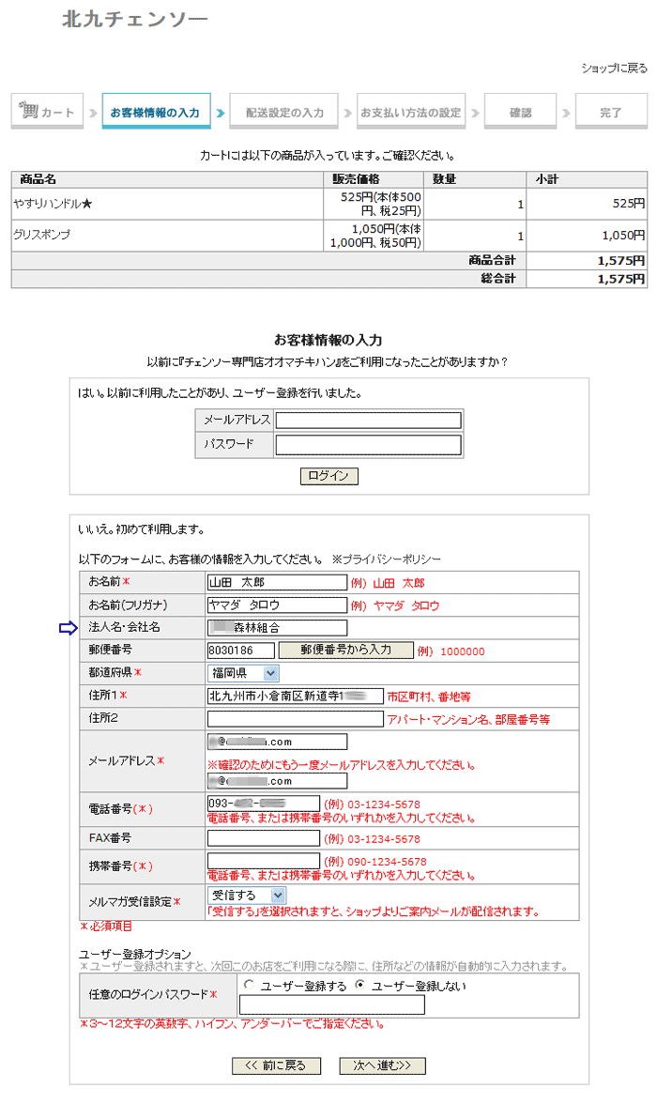
Task: Switch to the 配送設定の入力 step tab
Action: (x=285, y=112)
